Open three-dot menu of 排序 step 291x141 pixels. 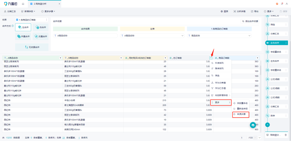coord(286,116)
